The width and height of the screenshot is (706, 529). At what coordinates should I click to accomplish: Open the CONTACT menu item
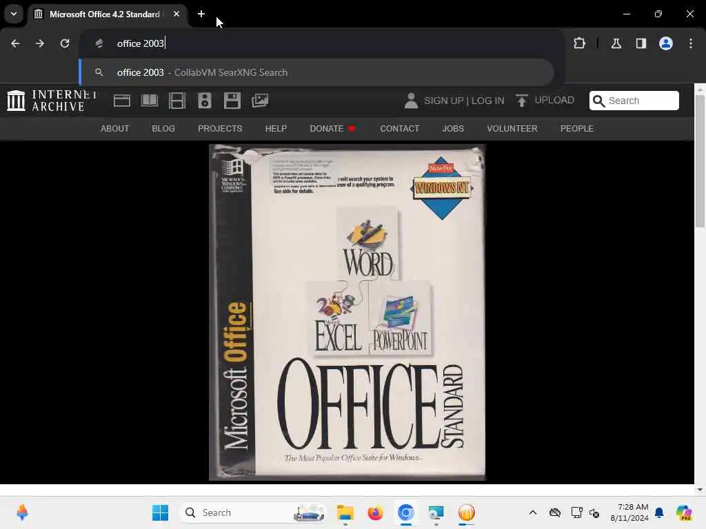tap(400, 129)
